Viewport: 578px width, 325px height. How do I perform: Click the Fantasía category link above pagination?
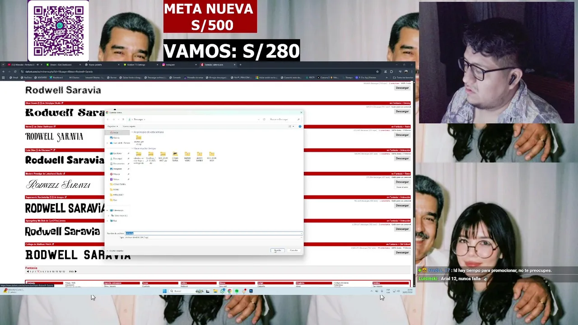click(x=31, y=268)
